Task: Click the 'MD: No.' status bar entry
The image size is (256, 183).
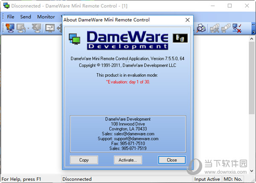Action: click(233, 179)
